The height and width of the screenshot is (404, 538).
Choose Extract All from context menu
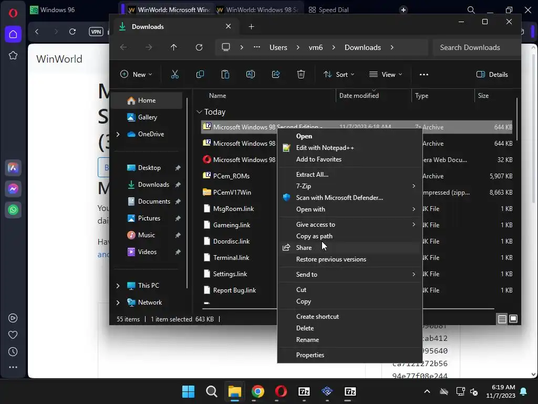[x=349, y=174]
